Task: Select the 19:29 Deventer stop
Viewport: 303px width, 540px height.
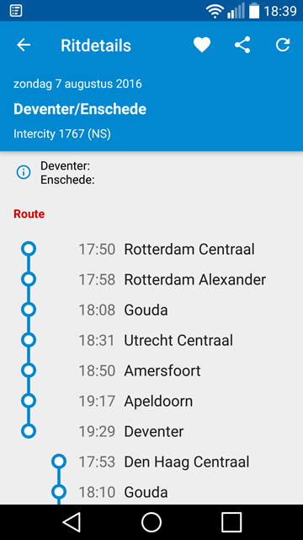Action: [x=151, y=431]
